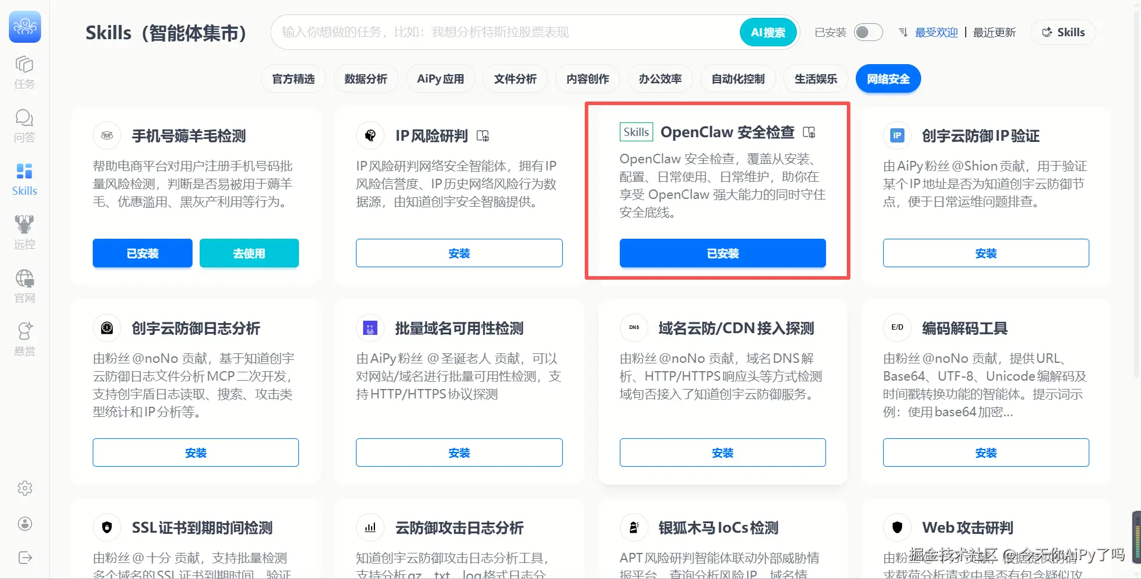Click the 创宇云防御日志分析 card icon
The width and height of the screenshot is (1141, 579).
107,328
